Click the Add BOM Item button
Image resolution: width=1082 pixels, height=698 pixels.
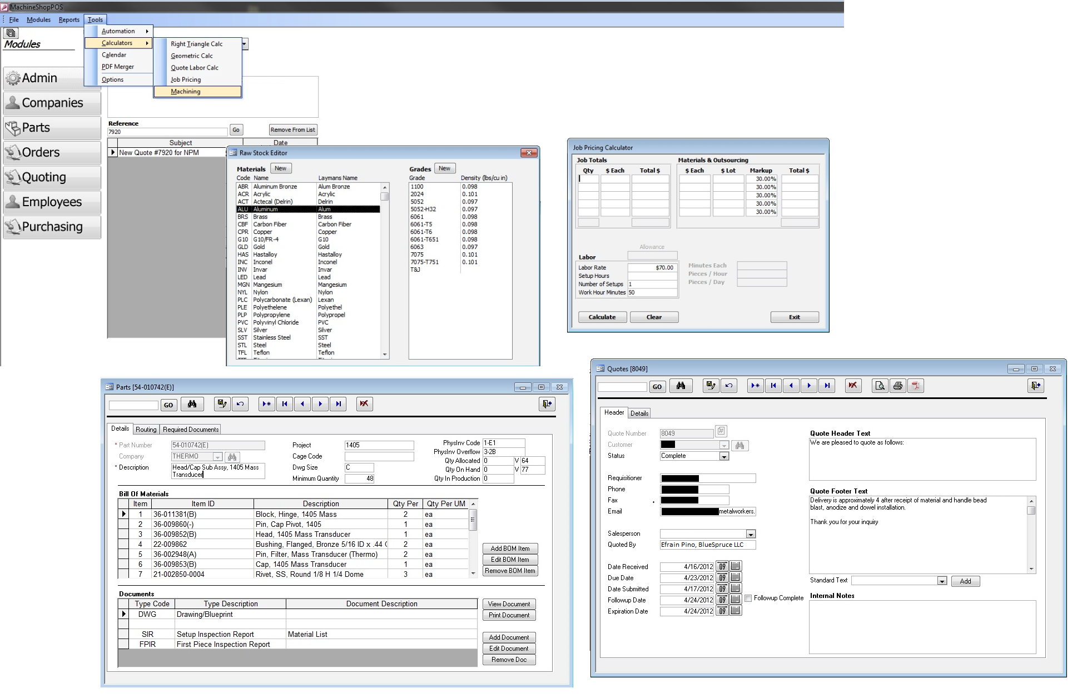click(509, 548)
